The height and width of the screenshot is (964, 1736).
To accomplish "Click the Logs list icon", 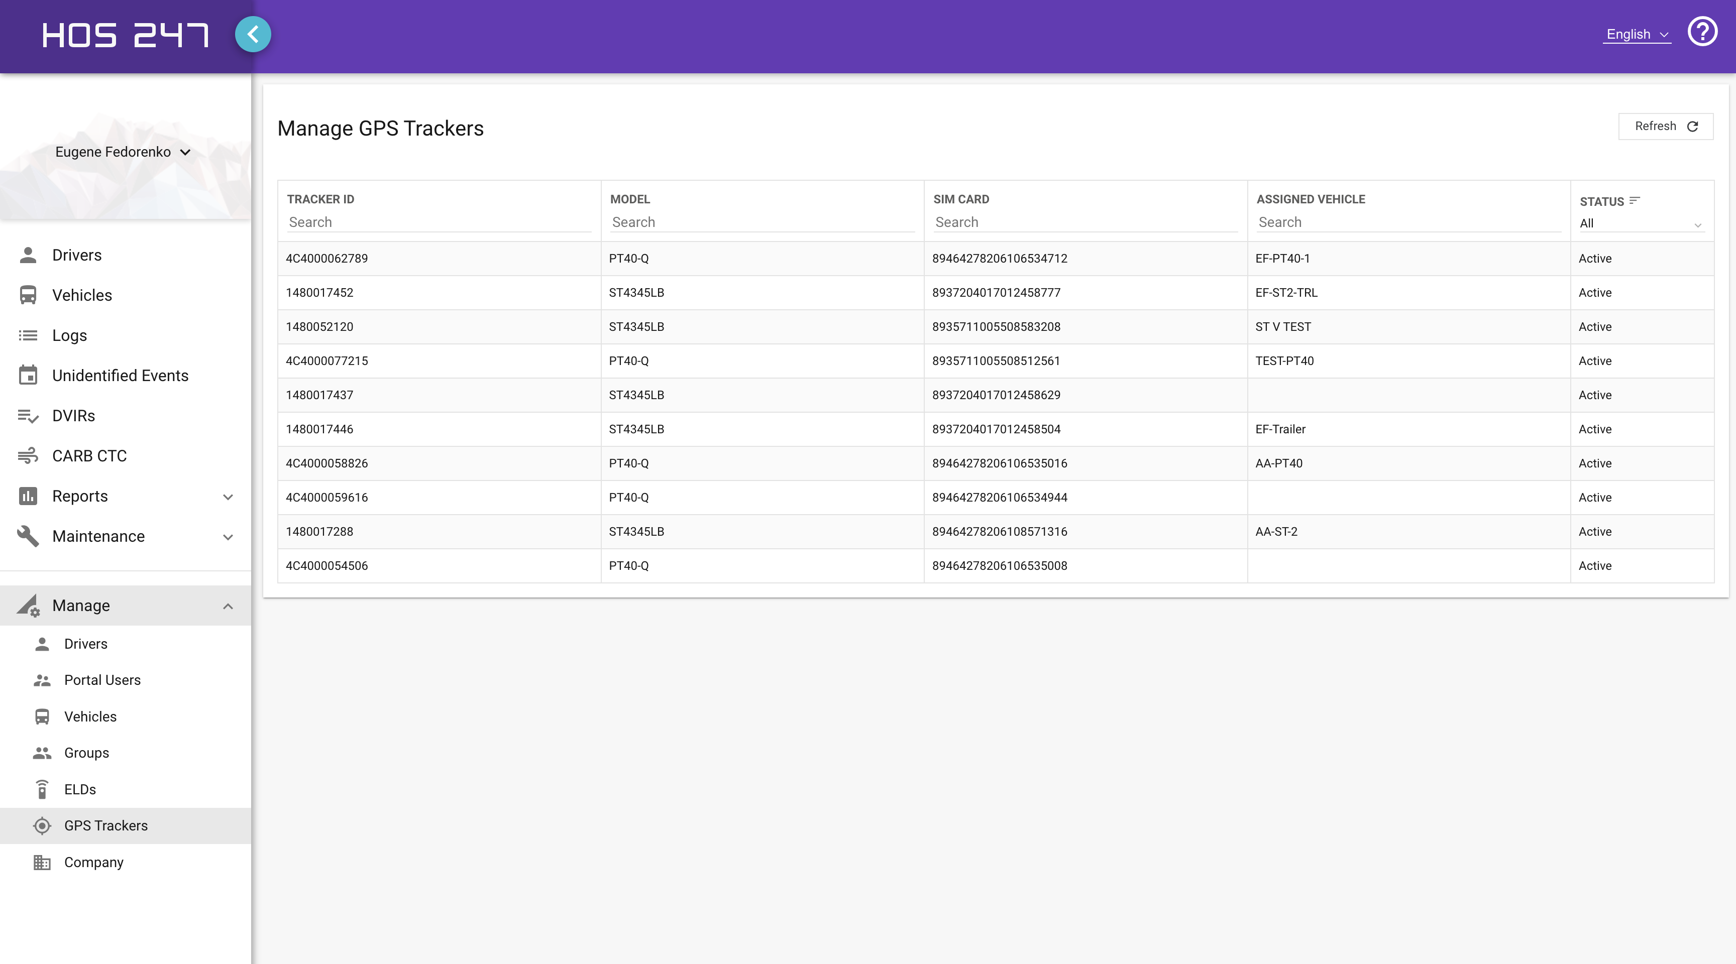I will [x=28, y=335].
